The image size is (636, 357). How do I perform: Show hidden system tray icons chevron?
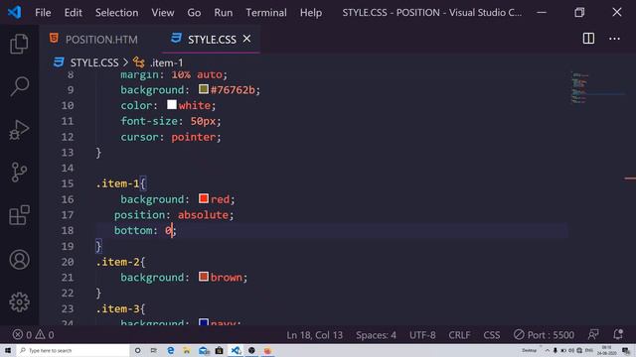(548, 350)
